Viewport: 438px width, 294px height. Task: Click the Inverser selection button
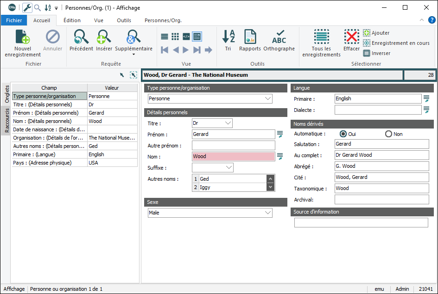(x=376, y=53)
